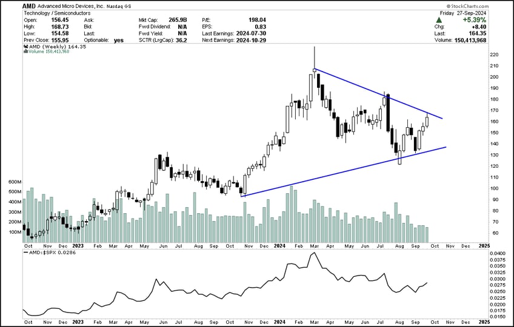Click the green up-triangle gain indicator
514x327 pixels.
click(439, 20)
